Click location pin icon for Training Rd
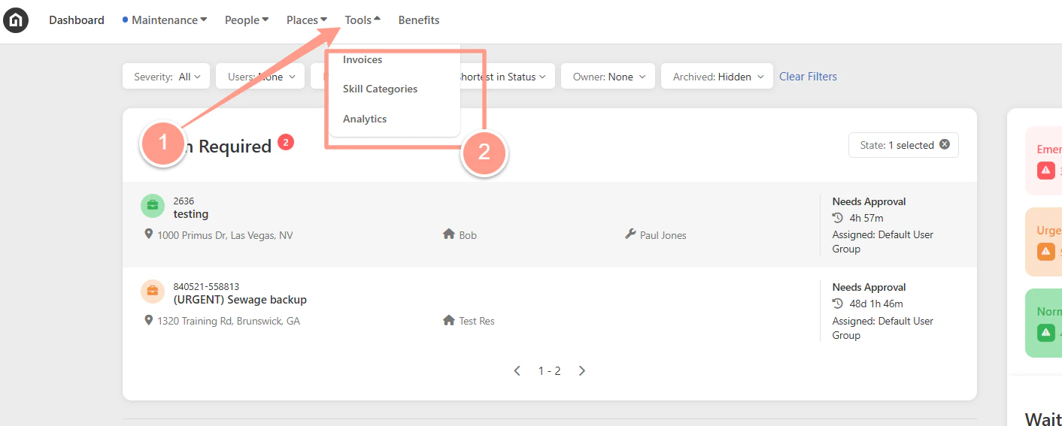The width and height of the screenshot is (1062, 426). [x=148, y=320]
